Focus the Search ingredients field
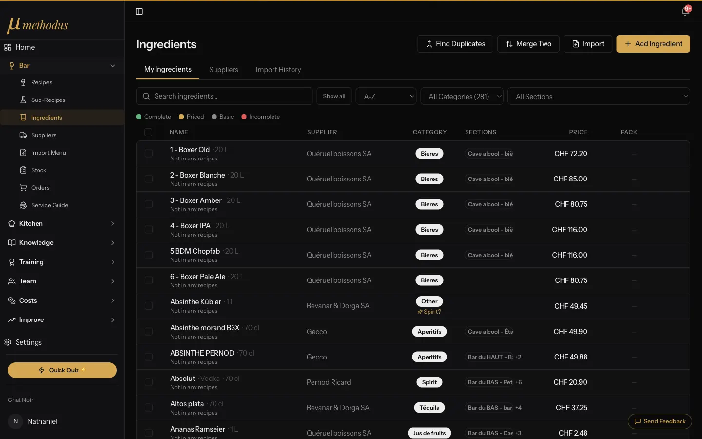The image size is (702, 439). (225, 96)
